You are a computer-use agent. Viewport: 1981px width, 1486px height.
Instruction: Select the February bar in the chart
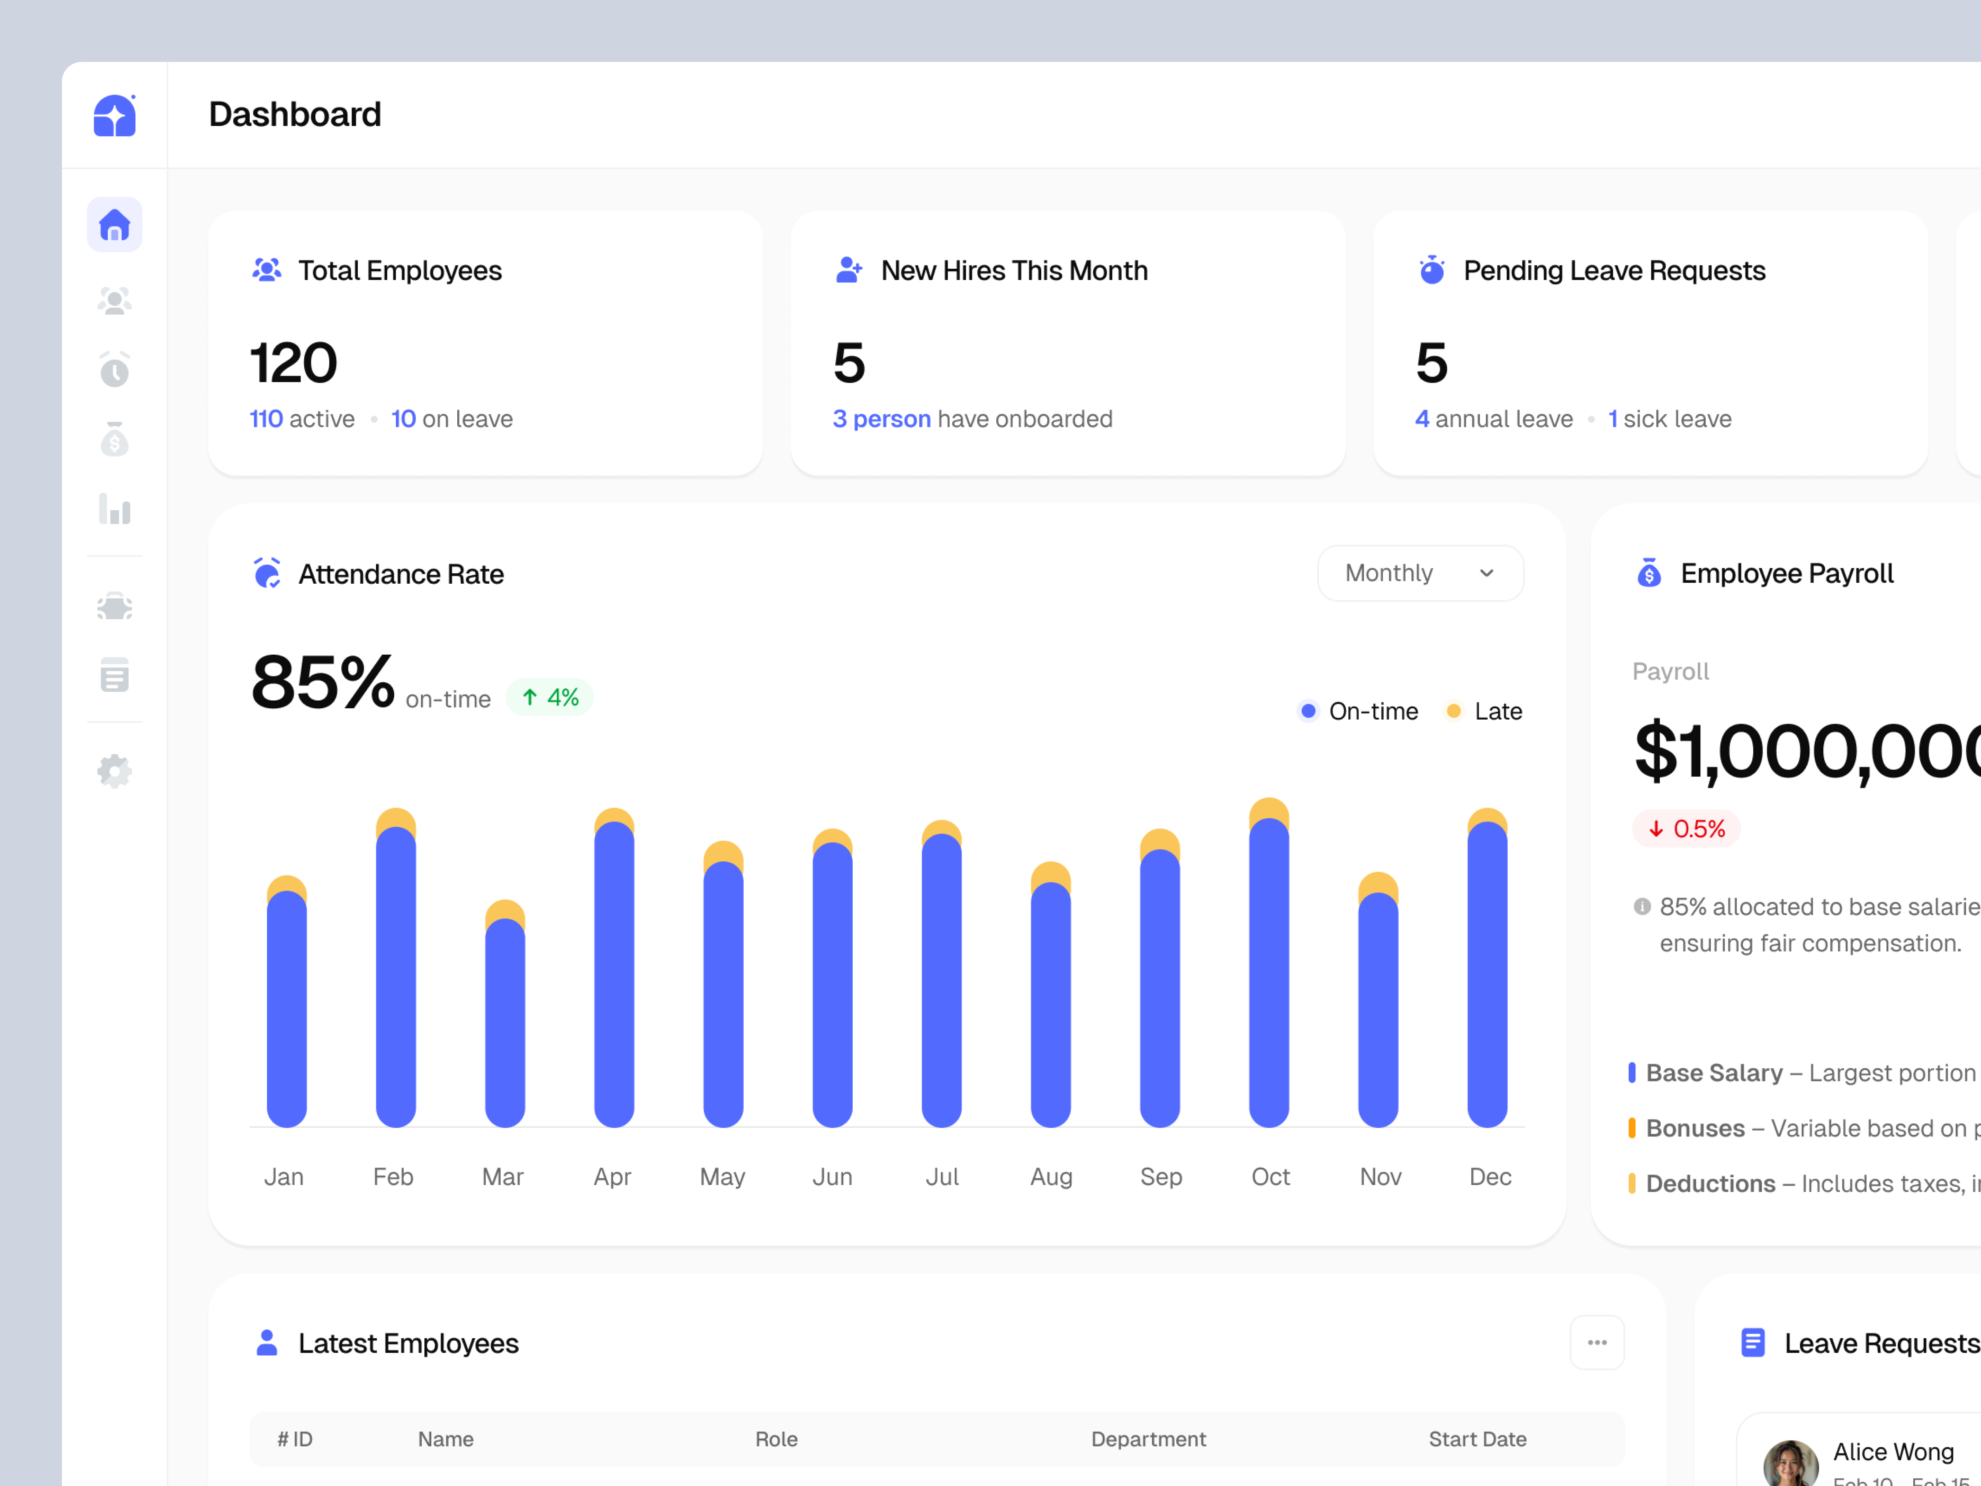[394, 968]
